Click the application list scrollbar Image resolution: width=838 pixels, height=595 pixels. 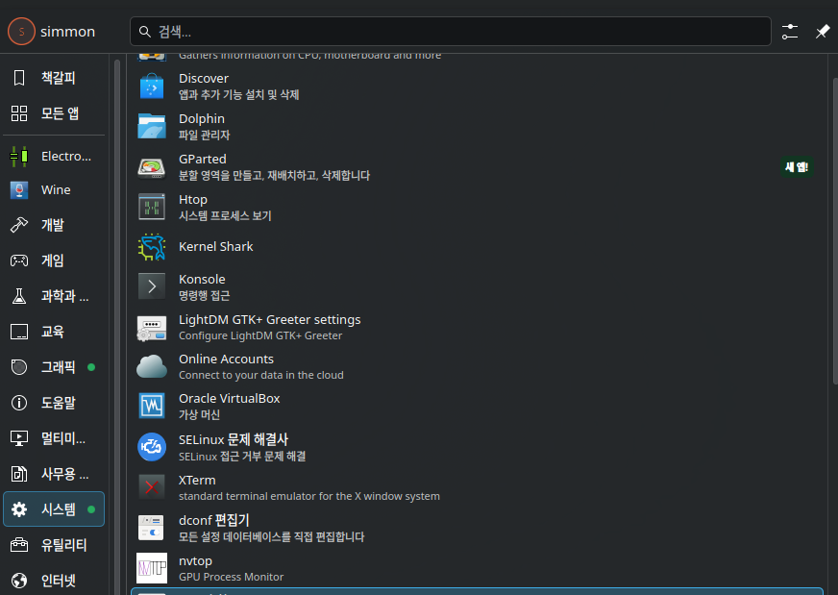coord(835,231)
